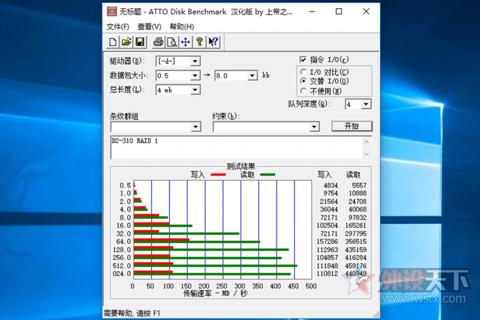Click the 传输速率 - MB / 秒 axis label
The image size is (480, 320).
(x=215, y=293)
